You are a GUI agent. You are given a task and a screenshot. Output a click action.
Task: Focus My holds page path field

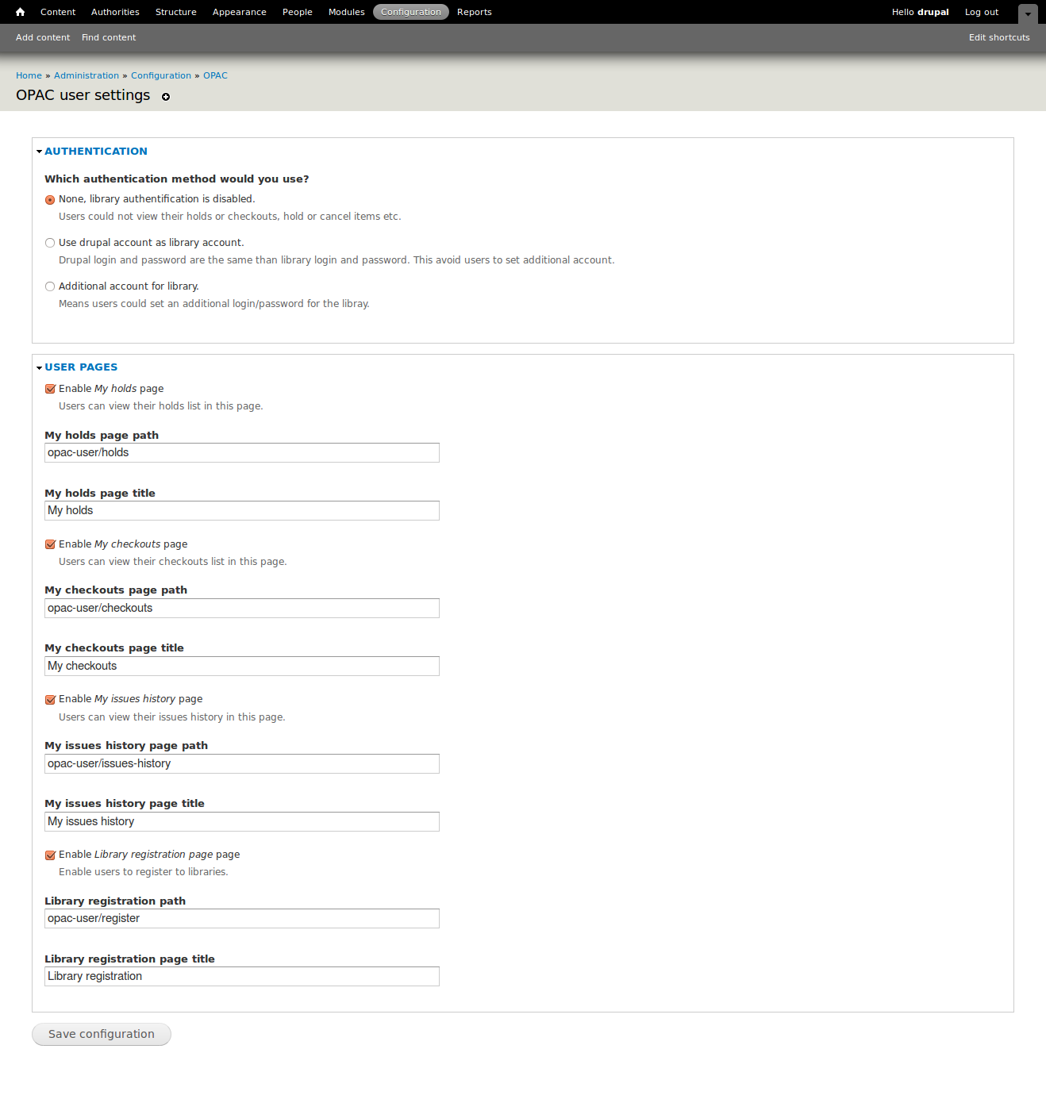tap(242, 453)
